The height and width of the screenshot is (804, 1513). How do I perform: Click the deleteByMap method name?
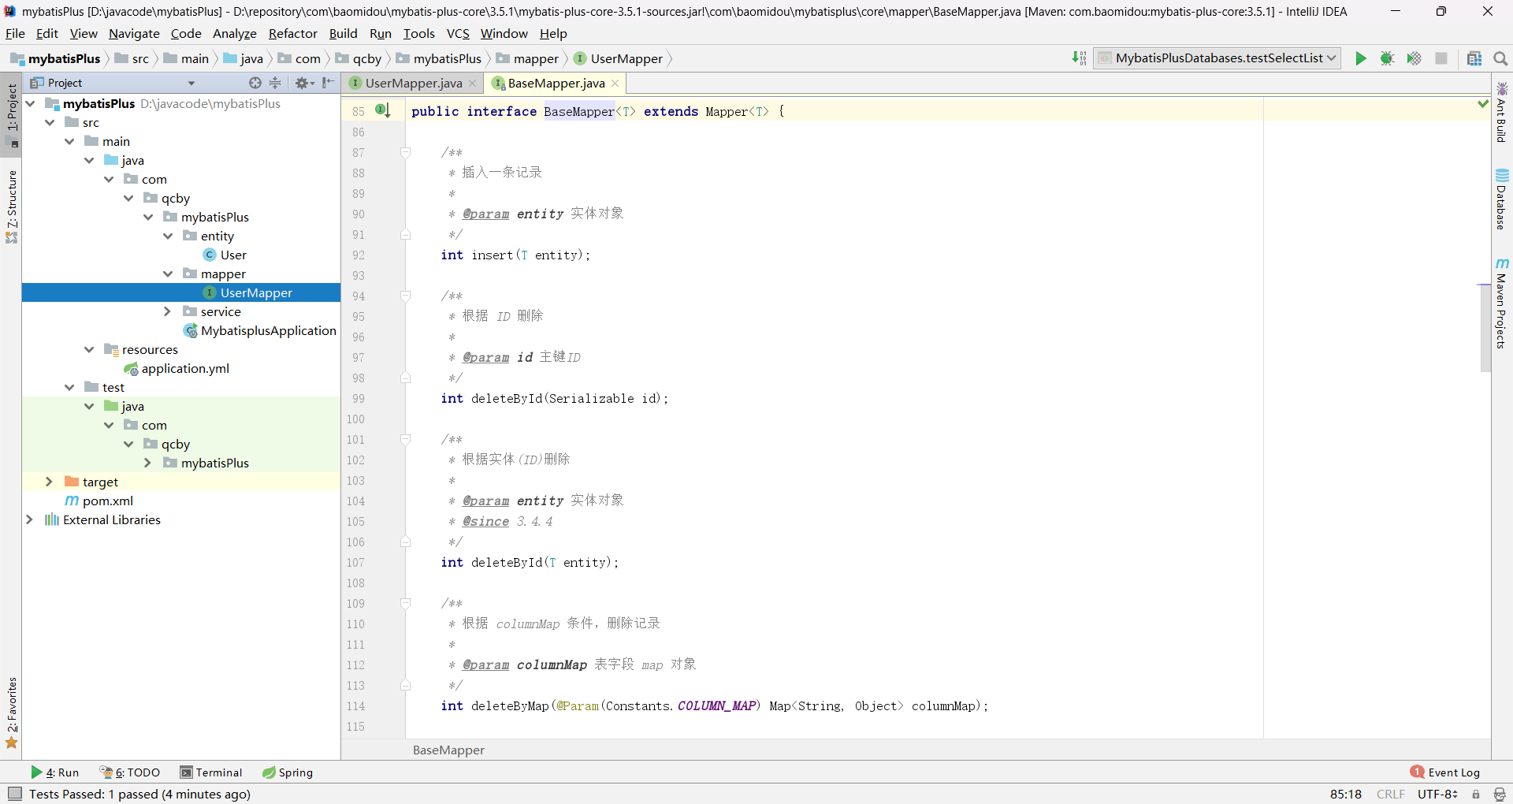(x=509, y=705)
